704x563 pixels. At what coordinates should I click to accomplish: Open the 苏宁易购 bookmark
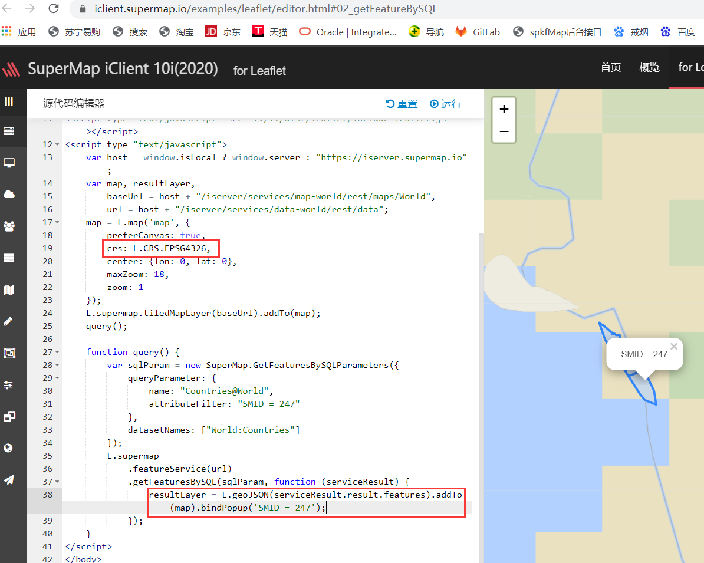[74, 32]
